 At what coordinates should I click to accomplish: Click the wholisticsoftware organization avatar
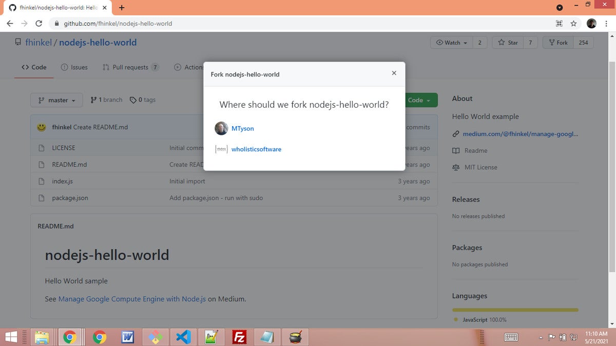[x=221, y=149]
